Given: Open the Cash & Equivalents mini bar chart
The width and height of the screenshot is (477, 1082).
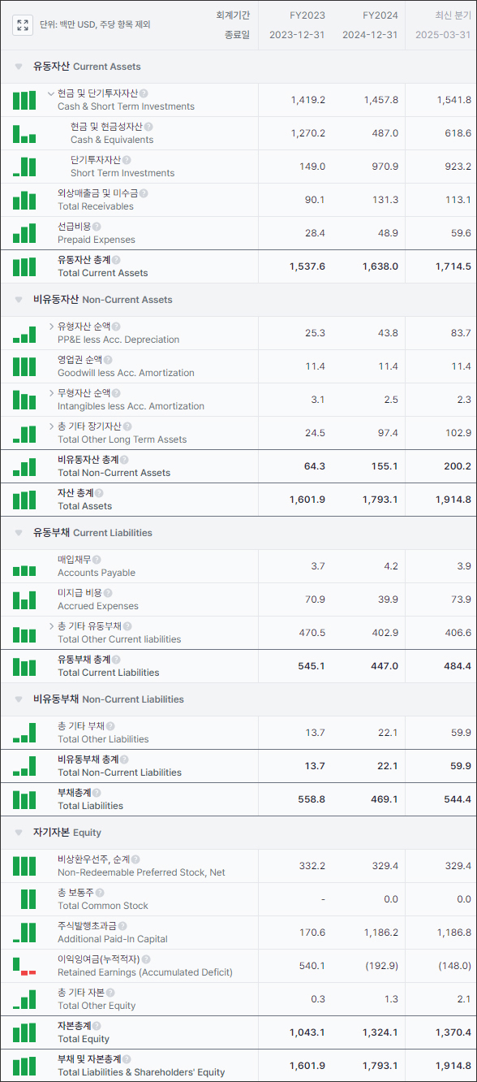Looking at the screenshot, I should click(x=24, y=133).
